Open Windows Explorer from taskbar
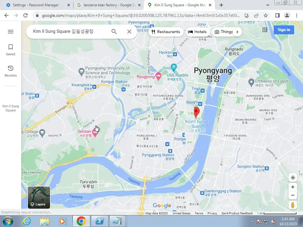Image resolution: width=303 pixels, height=227 pixels. coord(45,221)
